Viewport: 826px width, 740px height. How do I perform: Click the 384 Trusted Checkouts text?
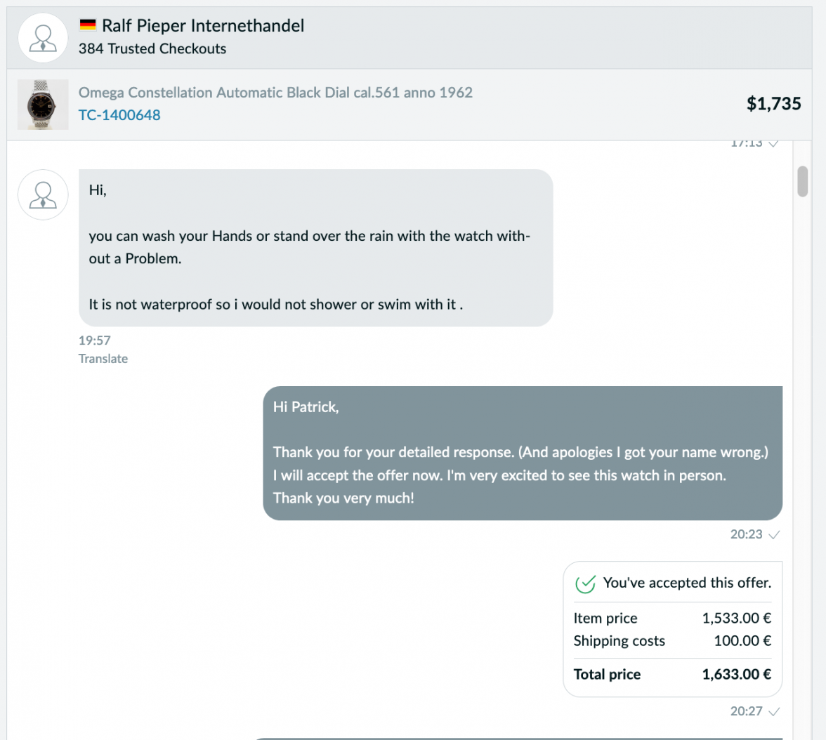click(x=152, y=48)
